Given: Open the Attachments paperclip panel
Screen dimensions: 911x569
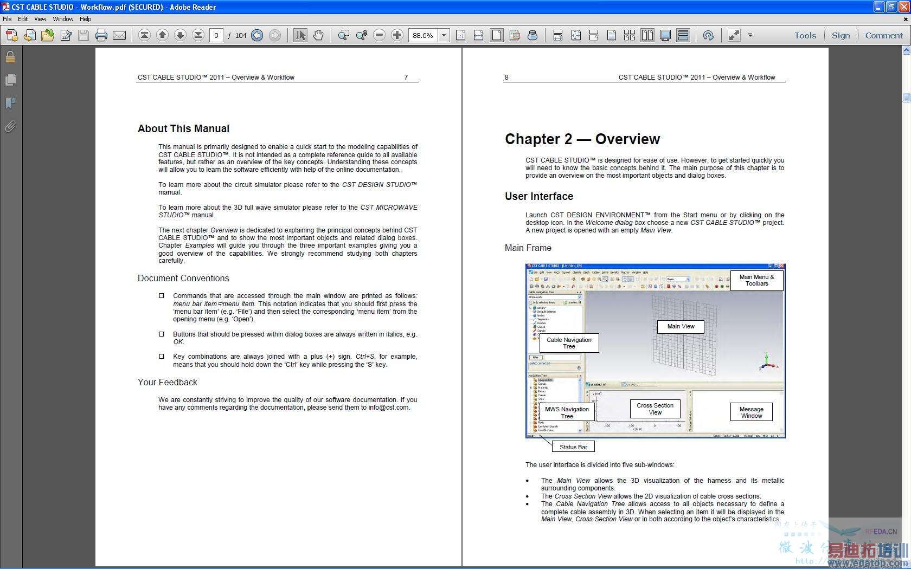Looking at the screenshot, I should [10, 126].
